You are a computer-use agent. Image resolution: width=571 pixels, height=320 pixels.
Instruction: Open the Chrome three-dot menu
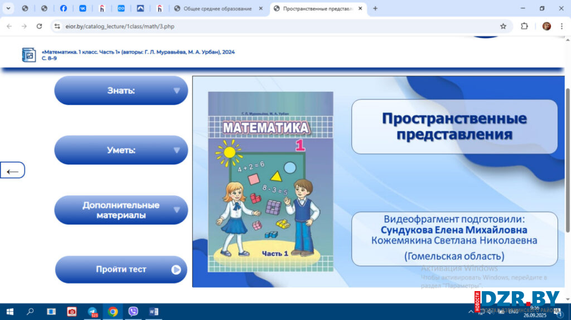[562, 26]
